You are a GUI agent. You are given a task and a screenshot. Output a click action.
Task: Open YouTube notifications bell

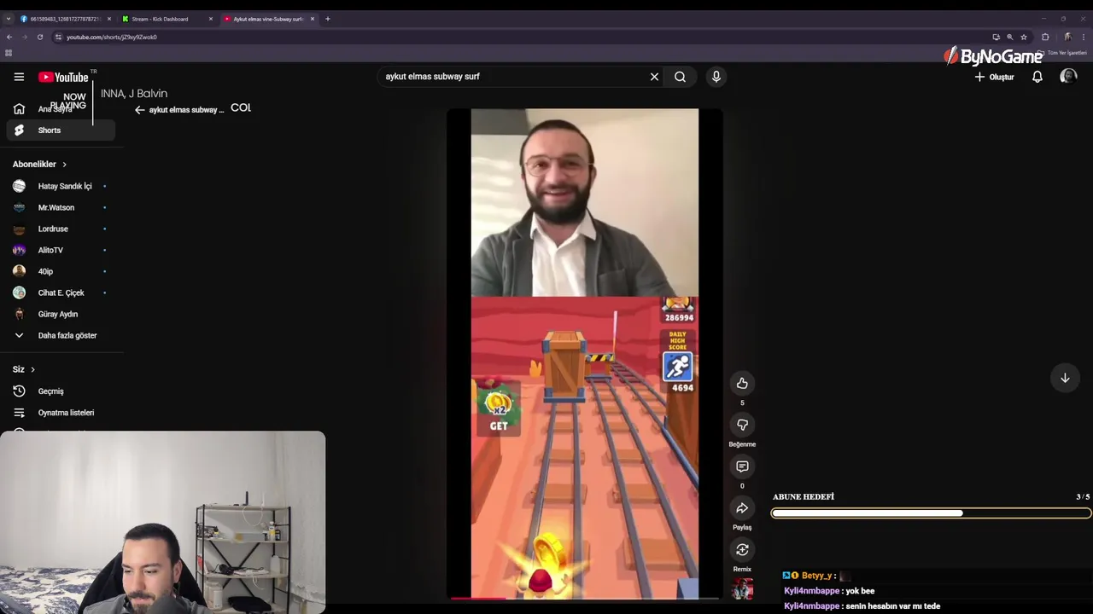pos(1037,77)
